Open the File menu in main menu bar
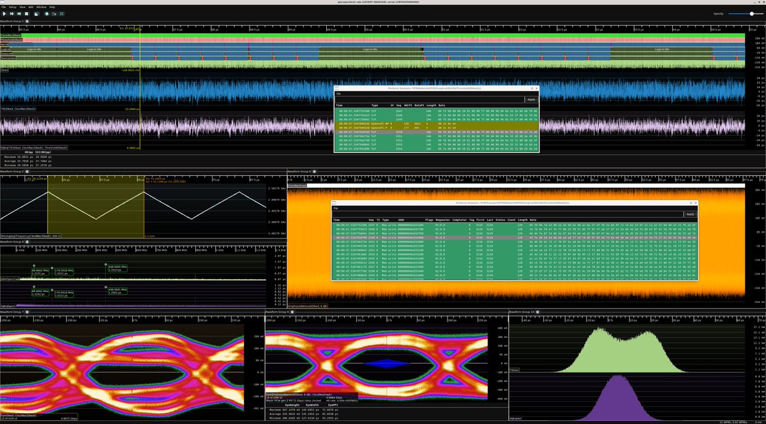This screenshot has width=766, height=424. coord(3,7)
